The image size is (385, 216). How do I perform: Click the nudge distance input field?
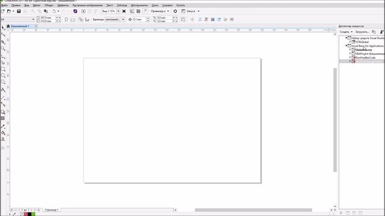point(139,19)
